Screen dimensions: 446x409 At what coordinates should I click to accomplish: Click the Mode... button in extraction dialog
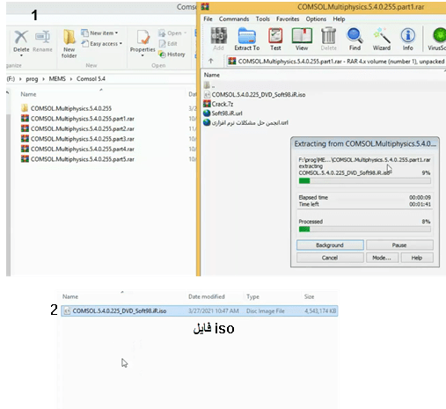pos(382,258)
